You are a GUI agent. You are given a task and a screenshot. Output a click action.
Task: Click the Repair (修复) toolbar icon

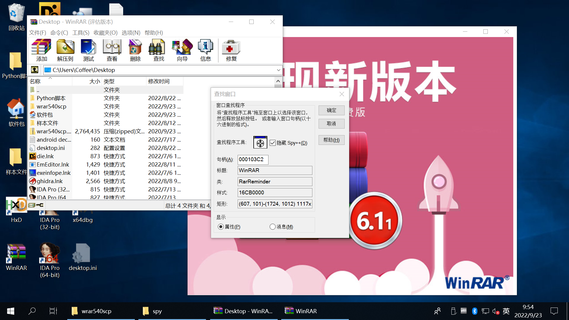pyautogui.click(x=231, y=50)
